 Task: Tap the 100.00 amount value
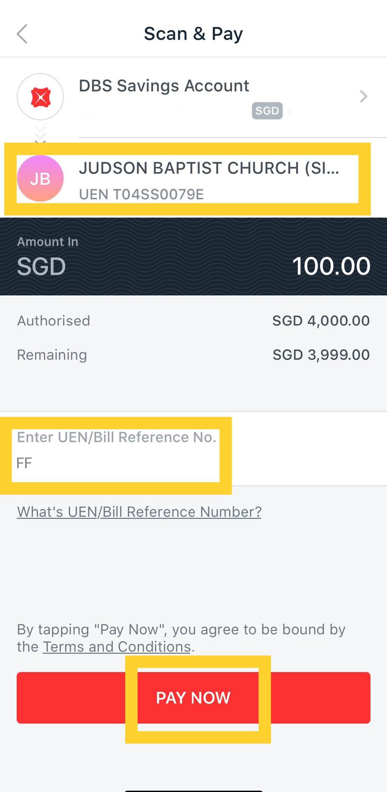tap(331, 266)
